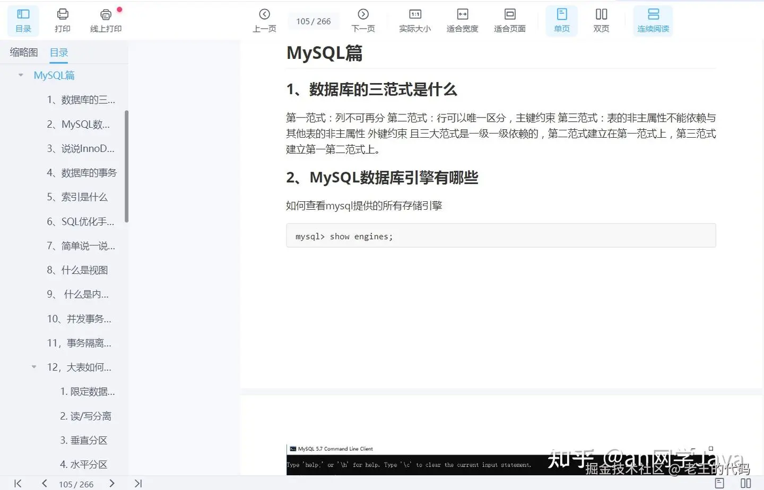Viewport: 764px width, 490px height.
Task: Jump to last page in bottom bar
Action: [x=138, y=483]
